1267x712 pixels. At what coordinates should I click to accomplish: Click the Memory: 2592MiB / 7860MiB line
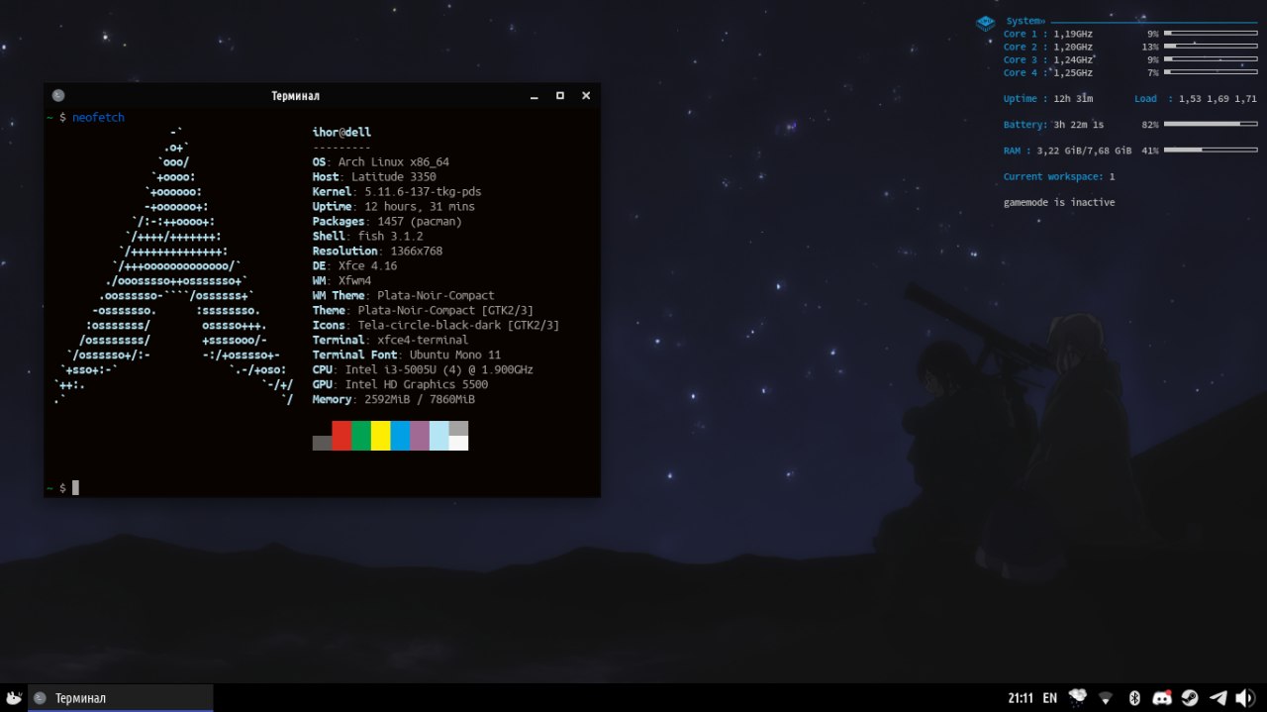point(393,399)
